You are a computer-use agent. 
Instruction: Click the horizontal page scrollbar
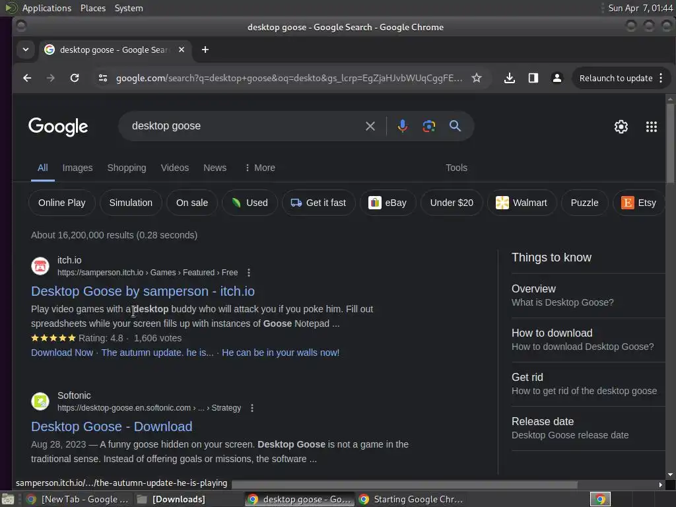(405, 485)
